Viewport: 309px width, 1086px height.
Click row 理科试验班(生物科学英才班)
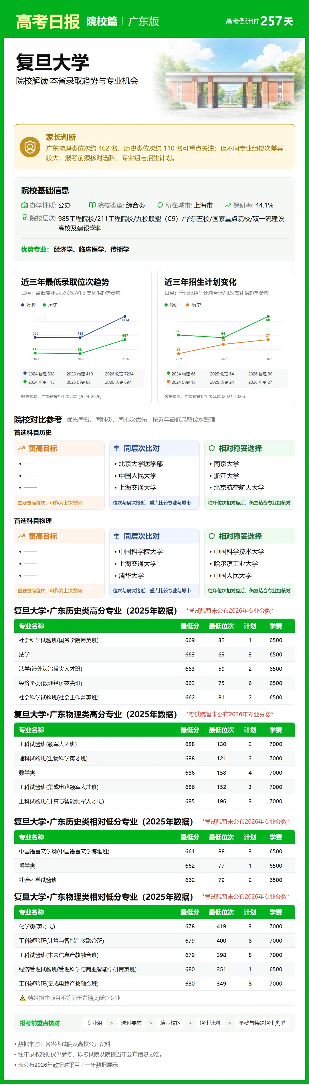coord(154,758)
